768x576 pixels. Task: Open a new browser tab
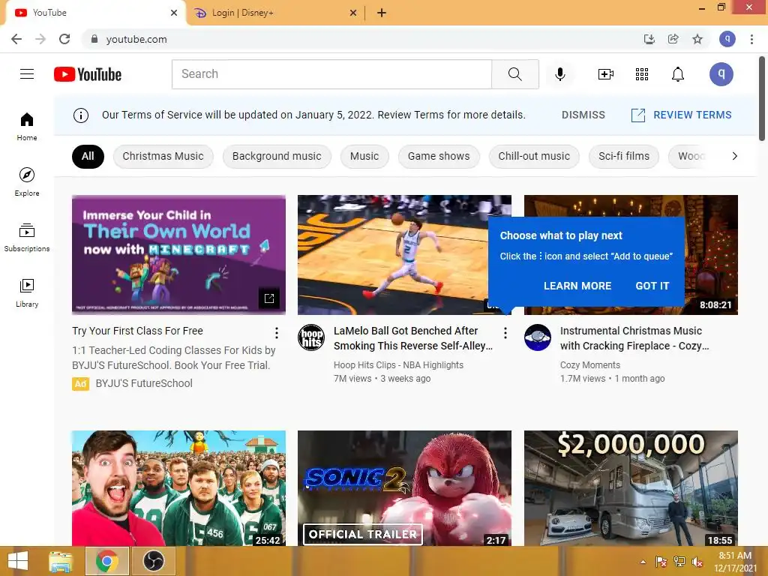[382, 13]
